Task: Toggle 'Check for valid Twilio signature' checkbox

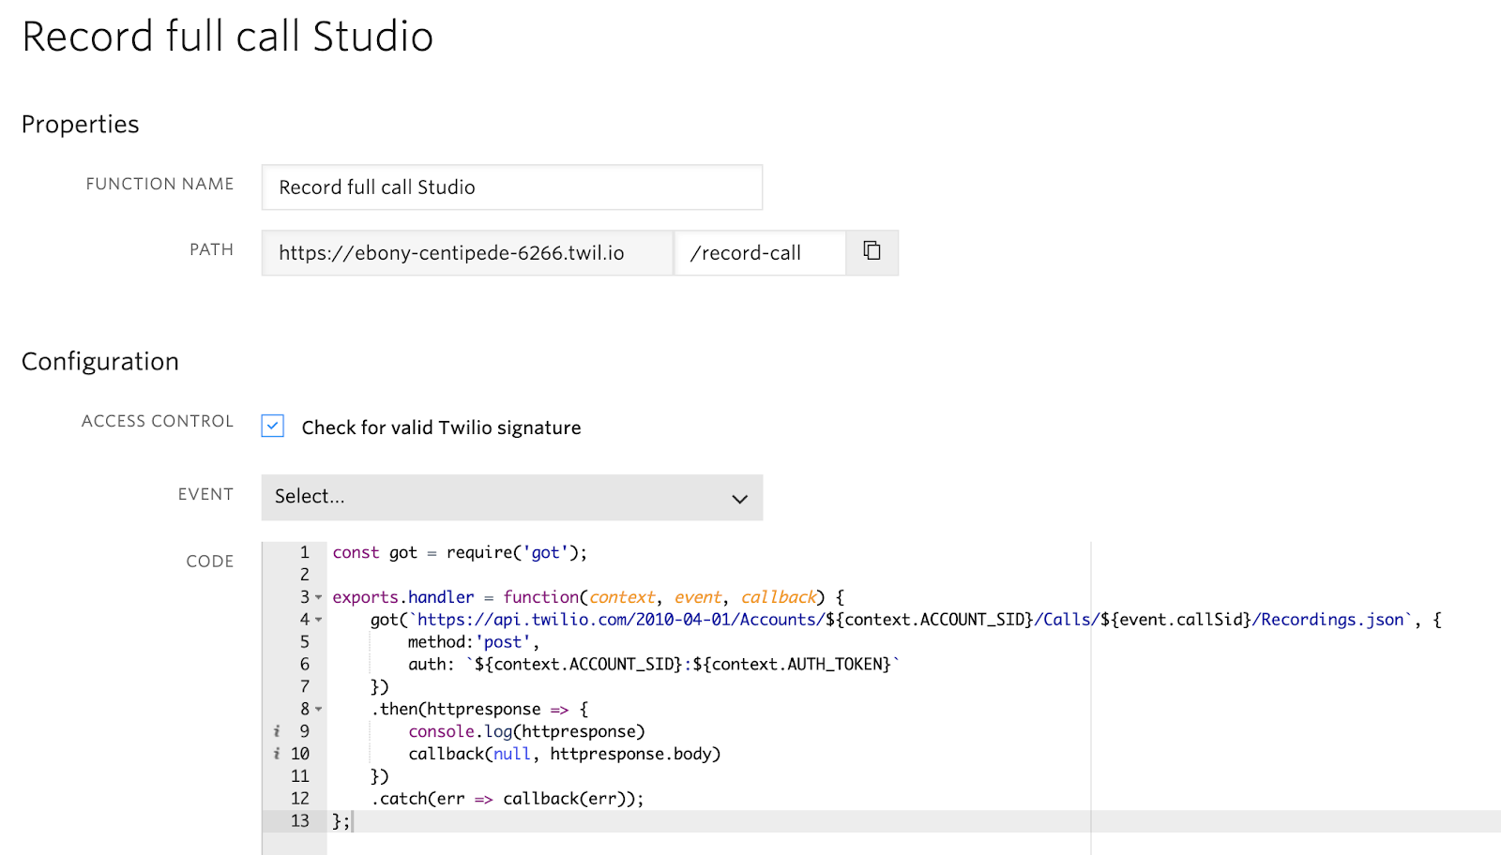Action: pos(272,426)
